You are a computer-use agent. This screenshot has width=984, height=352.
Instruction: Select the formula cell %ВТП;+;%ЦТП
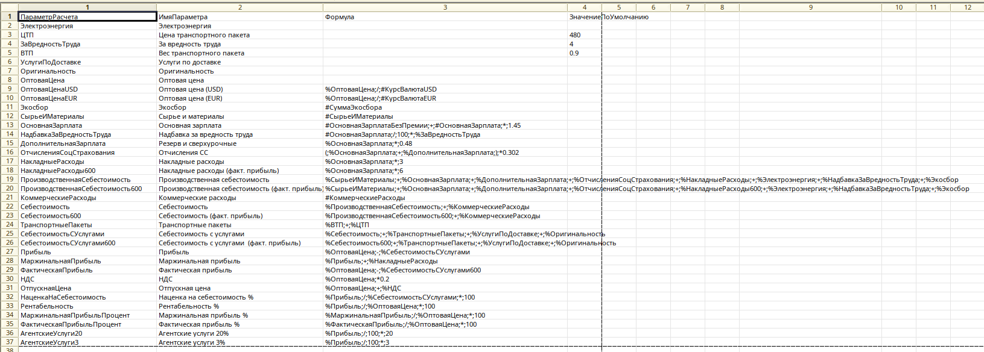pyautogui.click(x=347, y=225)
